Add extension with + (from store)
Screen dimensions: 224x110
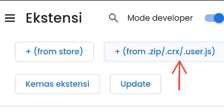pyautogui.click(x=54, y=52)
